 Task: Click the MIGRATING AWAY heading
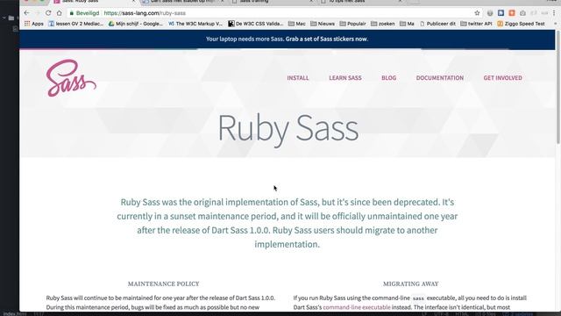tap(411, 284)
